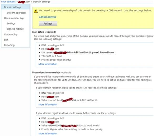
Task: Open Domain settings in sidebar
Action: pos(12,7)
